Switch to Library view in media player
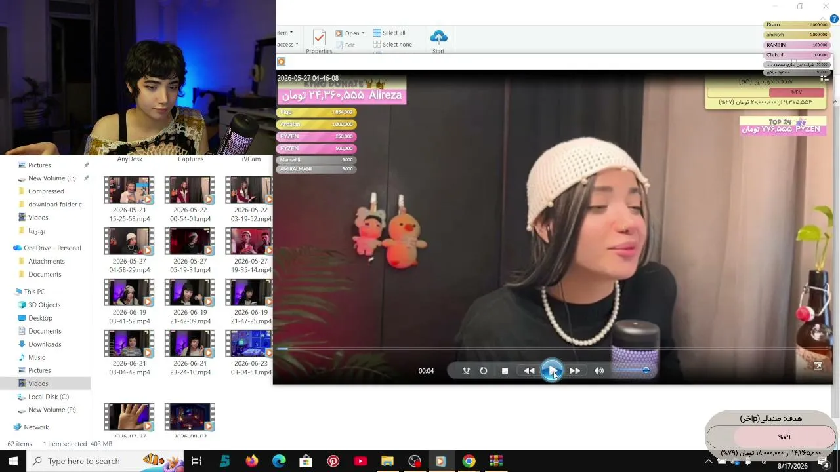 pos(824,78)
